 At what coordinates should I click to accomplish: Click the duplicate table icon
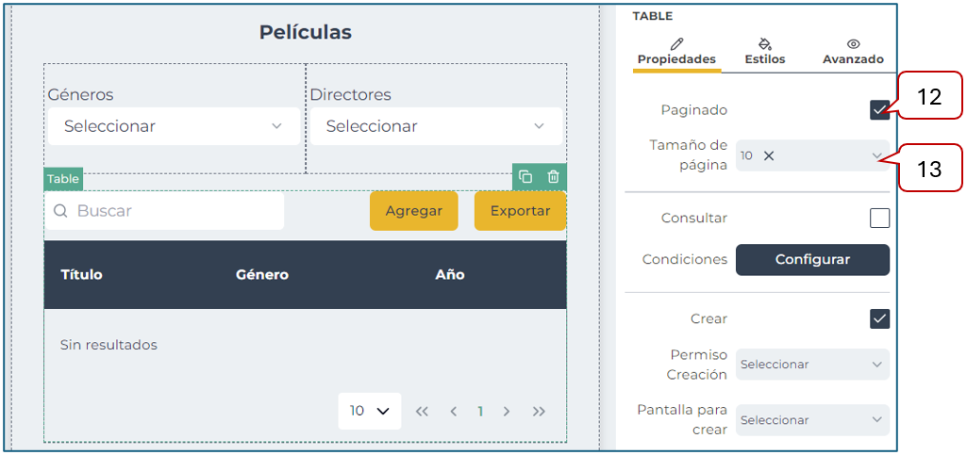(x=525, y=177)
